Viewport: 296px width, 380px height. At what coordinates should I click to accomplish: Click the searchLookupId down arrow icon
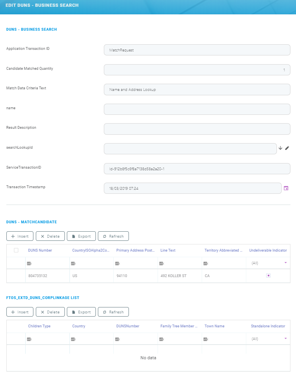point(280,148)
